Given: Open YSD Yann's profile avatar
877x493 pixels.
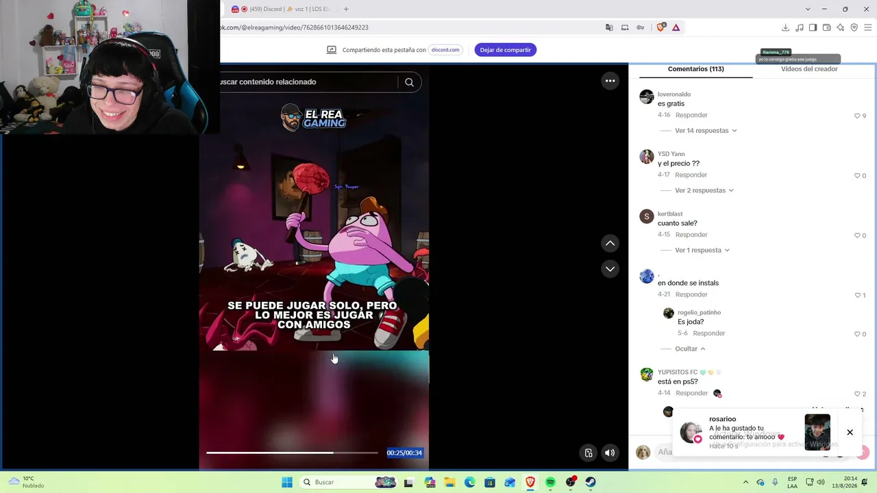Looking at the screenshot, I should pyautogui.click(x=647, y=157).
